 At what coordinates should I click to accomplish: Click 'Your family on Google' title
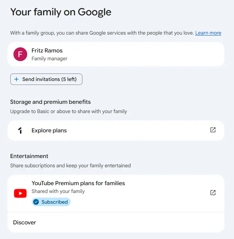coord(61,12)
